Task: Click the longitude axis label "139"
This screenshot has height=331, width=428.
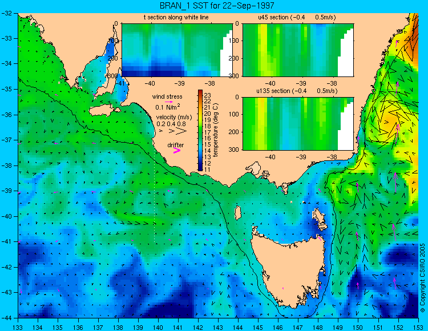Action: (138, 328)
